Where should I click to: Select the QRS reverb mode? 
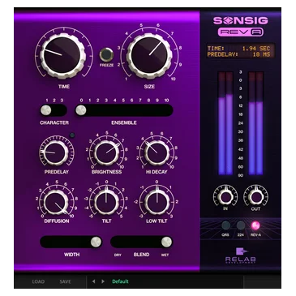[x=225, y=225]
